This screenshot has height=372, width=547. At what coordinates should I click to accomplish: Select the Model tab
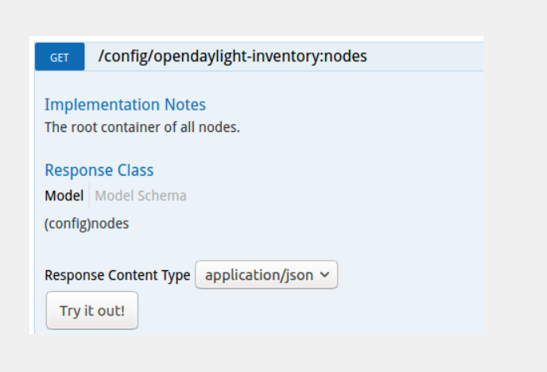[64, 196]
